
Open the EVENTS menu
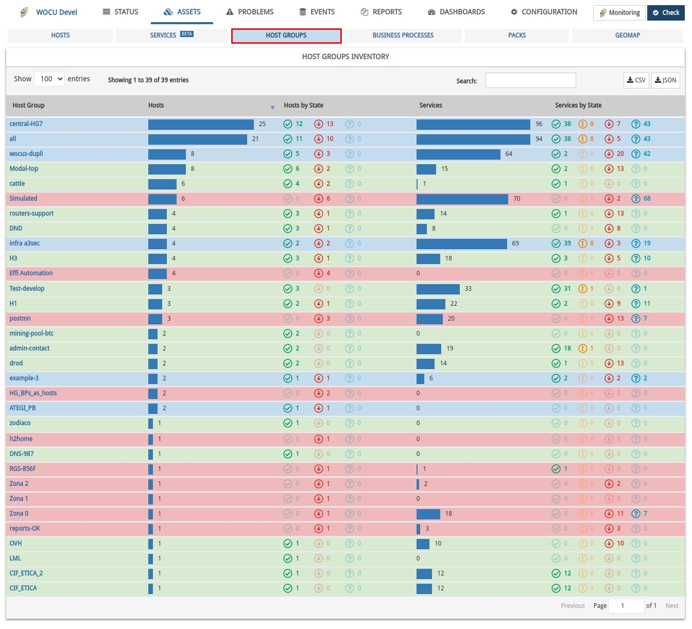click(317, 12)
